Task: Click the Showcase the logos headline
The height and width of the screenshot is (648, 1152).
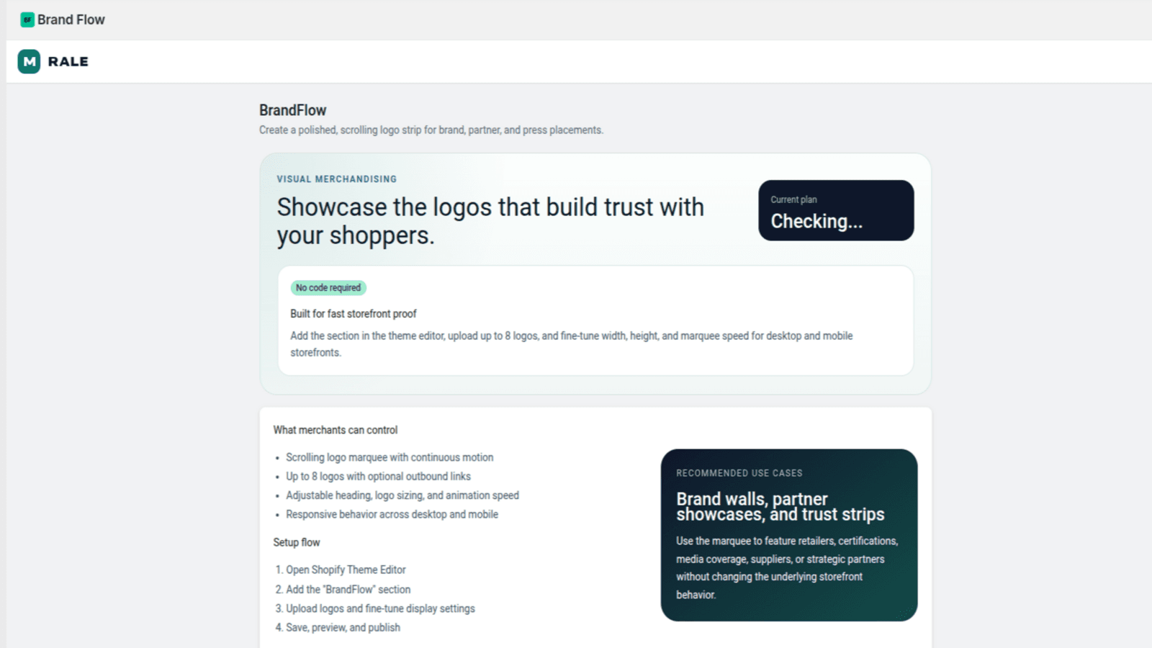Action: (x=490, y=221)
